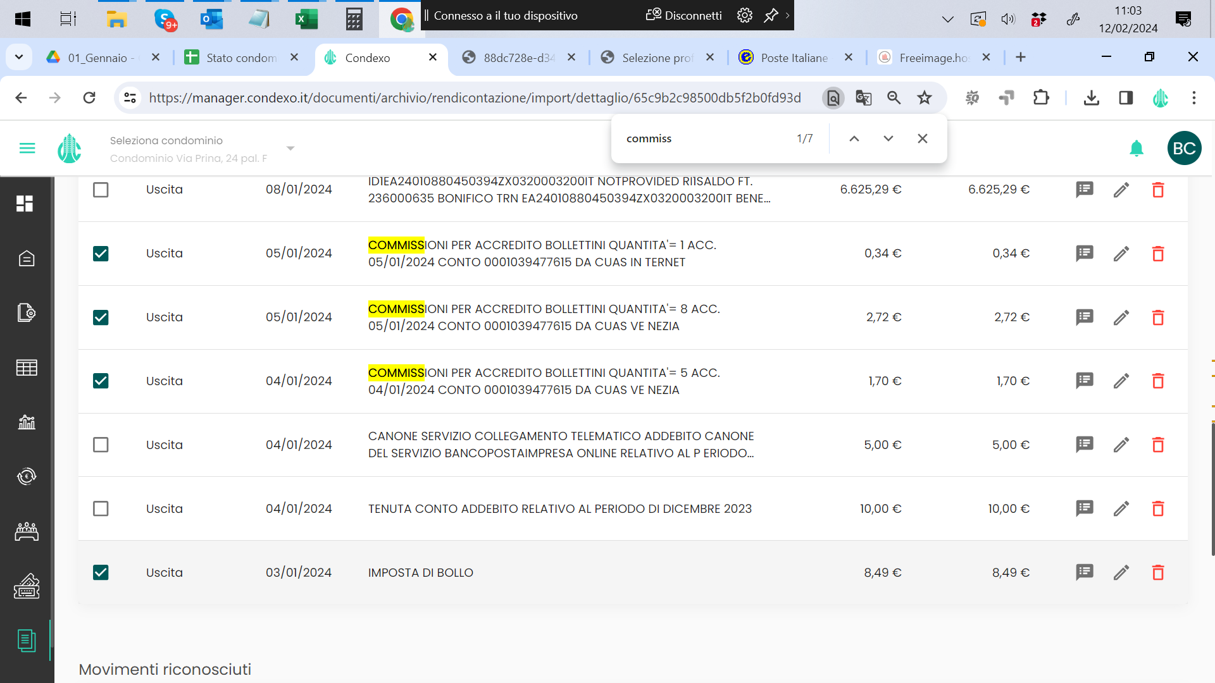Viewport: 1215px width, 683px height.
Task: Check the 6.625,29 € bonifico row checkbox
Action: (101, 190)
